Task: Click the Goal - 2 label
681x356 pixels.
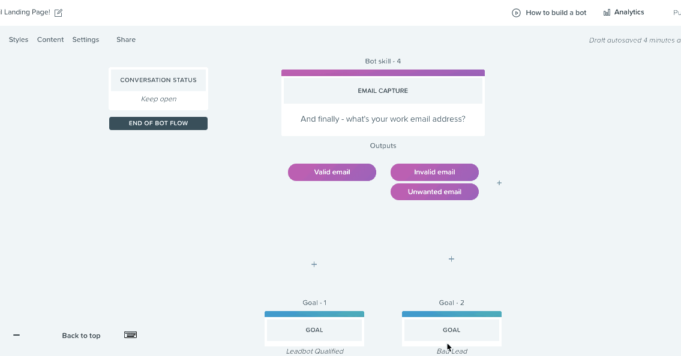Action: pyautogui.click(x=452, y=303)
